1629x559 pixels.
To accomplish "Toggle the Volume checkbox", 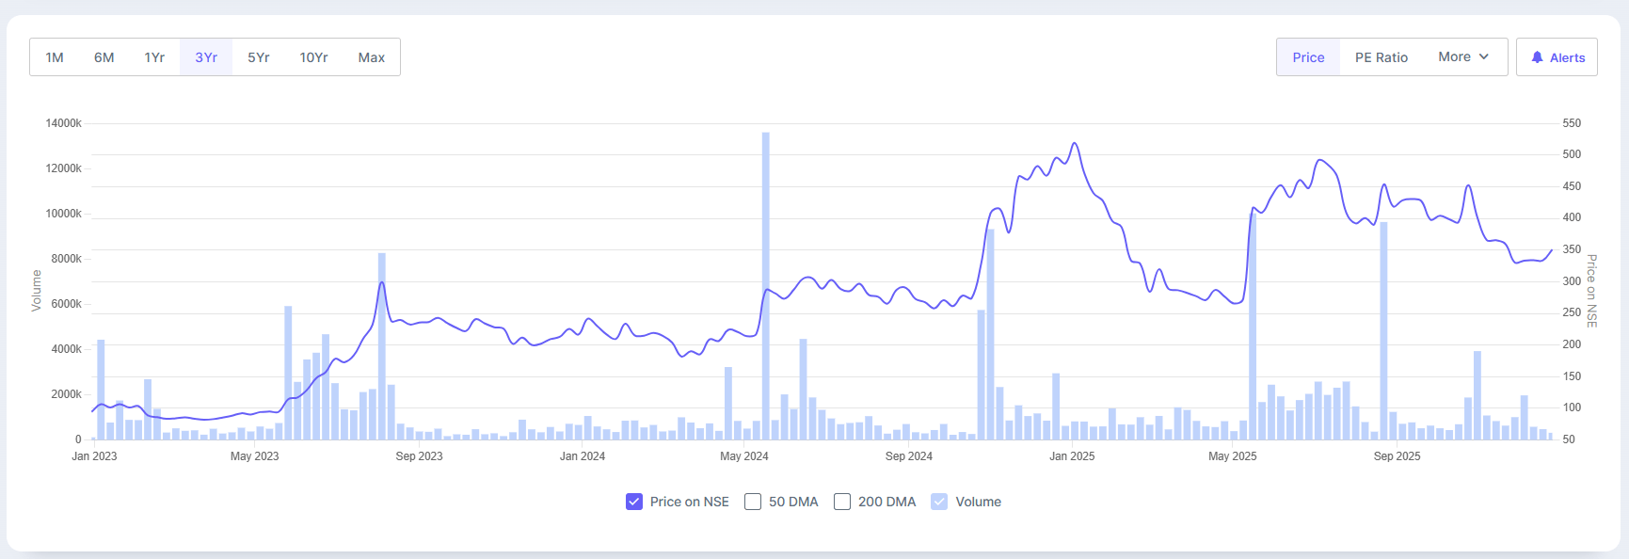I will click(939, 502).
